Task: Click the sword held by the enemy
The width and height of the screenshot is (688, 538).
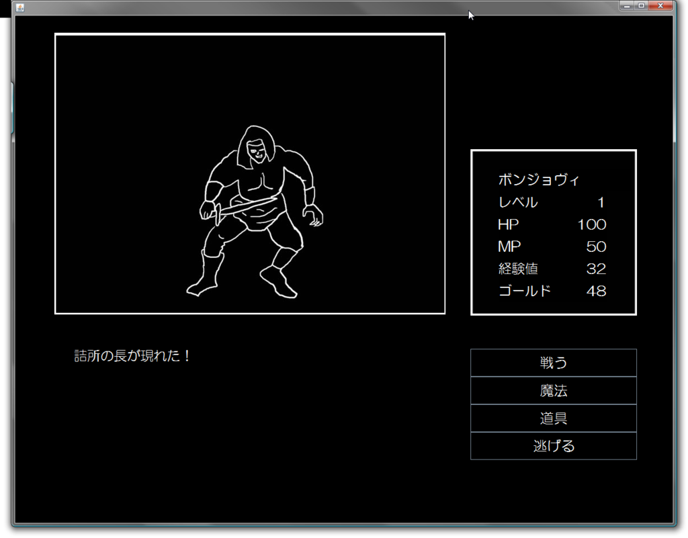Action: [x=243, y=208]
